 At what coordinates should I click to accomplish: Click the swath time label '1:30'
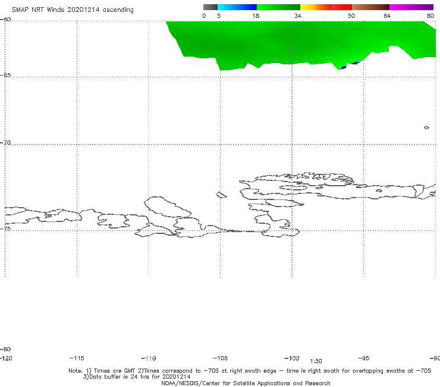pos(316,361)
